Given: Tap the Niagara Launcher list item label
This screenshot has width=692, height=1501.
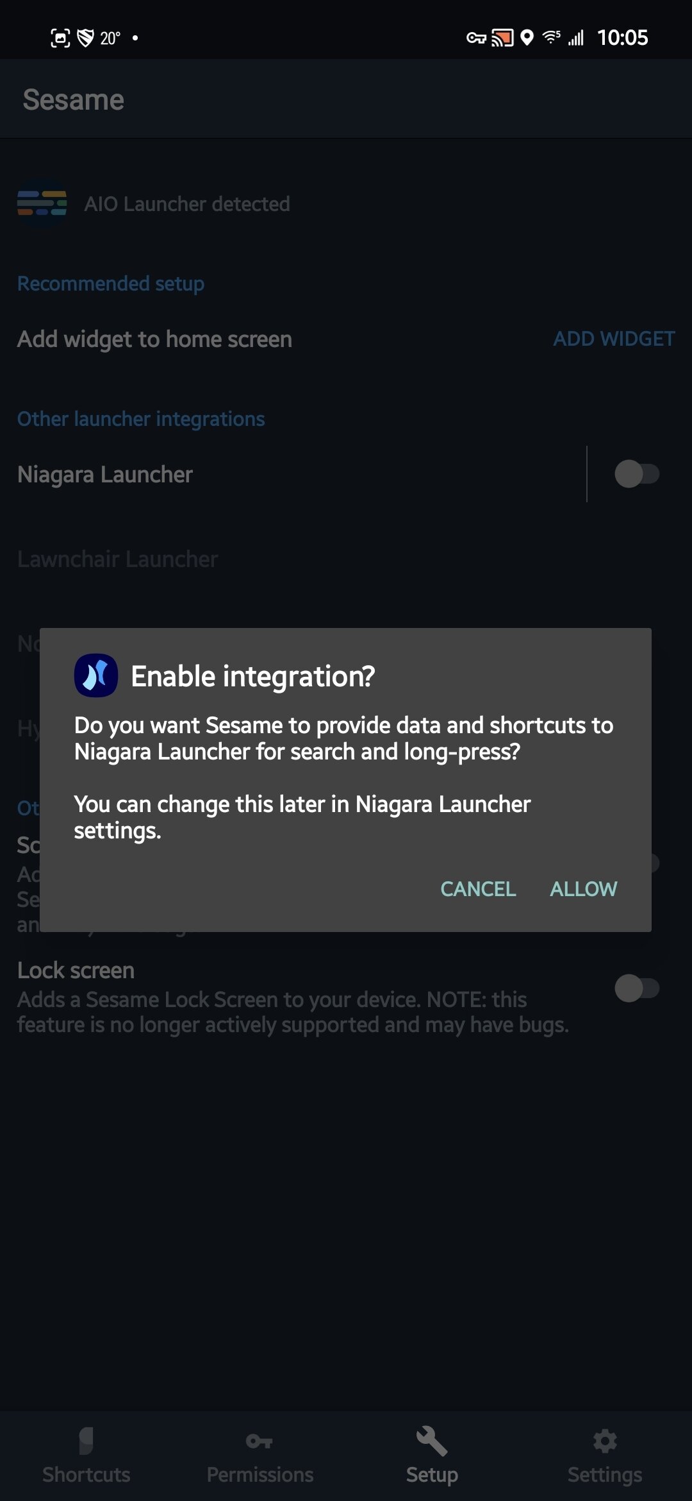Looking at the screenshot, I should [105, 475].
